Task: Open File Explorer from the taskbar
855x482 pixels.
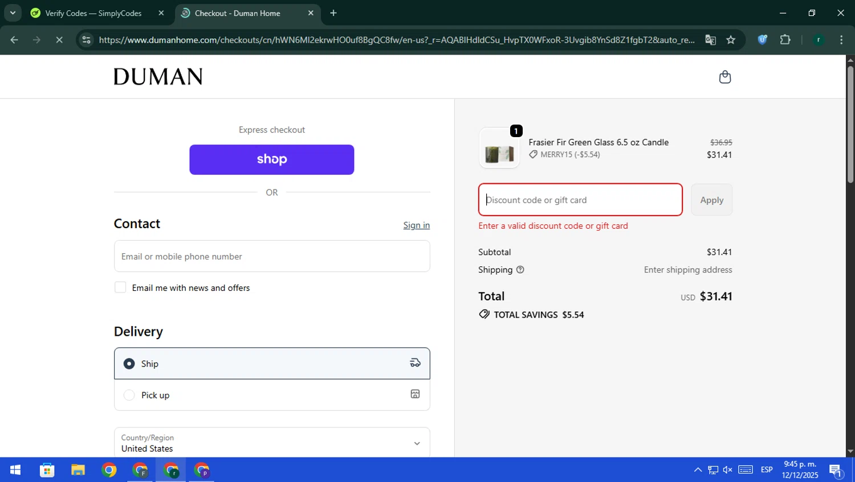Action: (78, 470)
